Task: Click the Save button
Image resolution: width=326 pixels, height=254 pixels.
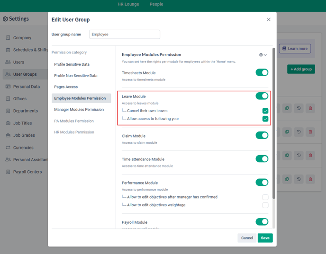Action: pos(265,238)
